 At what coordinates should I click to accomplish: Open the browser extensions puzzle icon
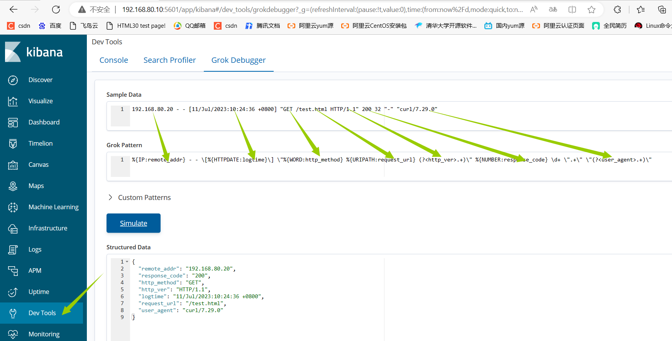pyautogui.click(x=618, y=10)
